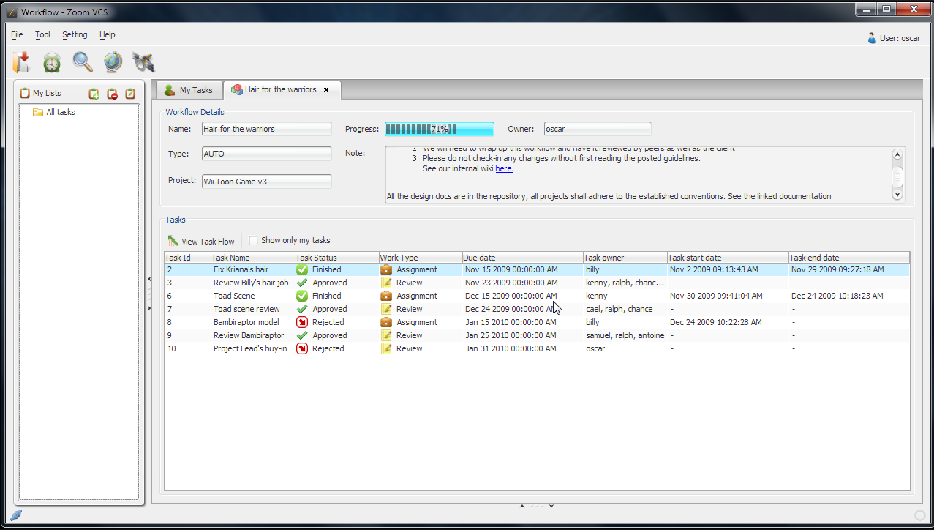The height and width of the screenshot is (530, 934).
Task: Click the connection plug icon in the status bar
Action: click(x=15, y=515)
